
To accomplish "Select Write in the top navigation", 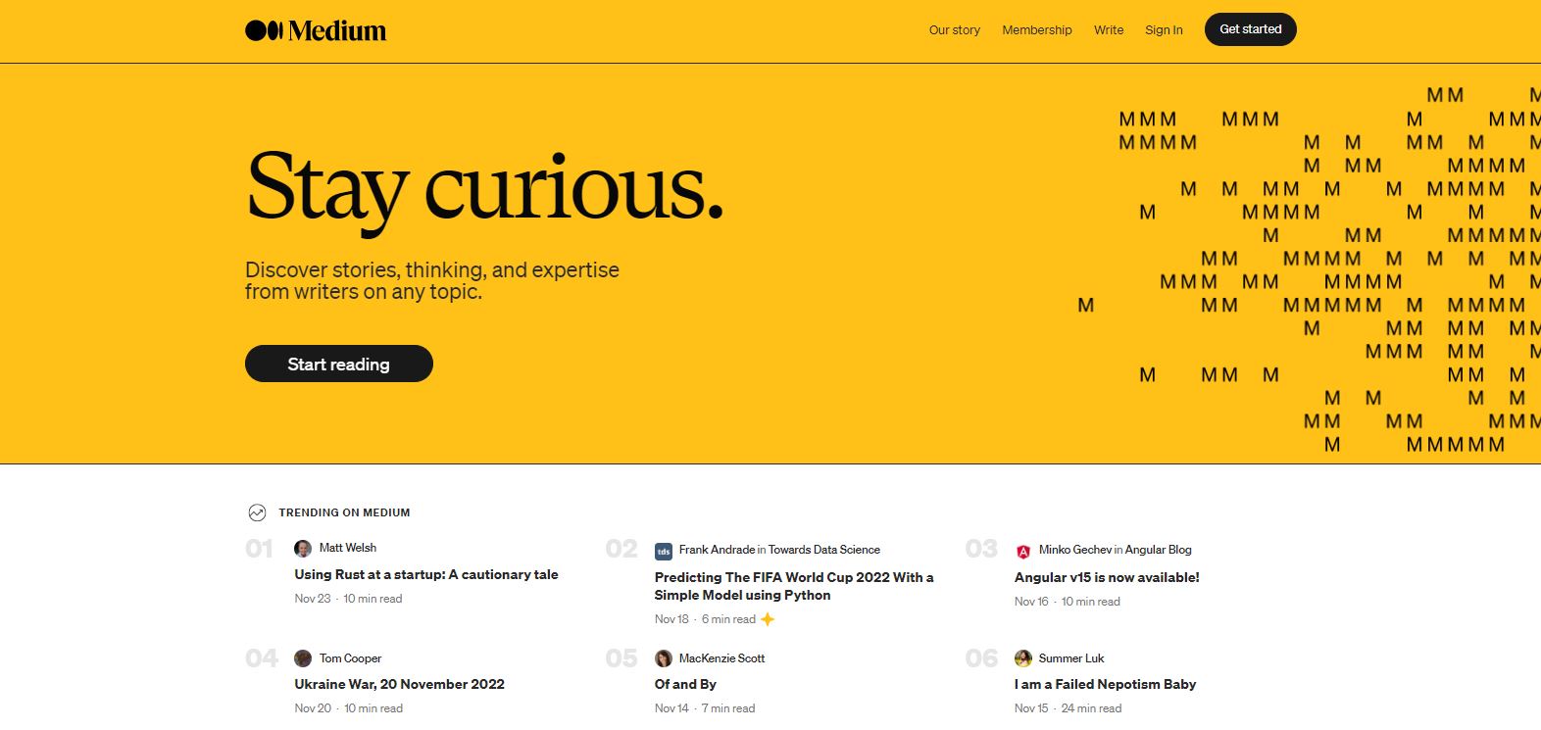I will 1109,30.
